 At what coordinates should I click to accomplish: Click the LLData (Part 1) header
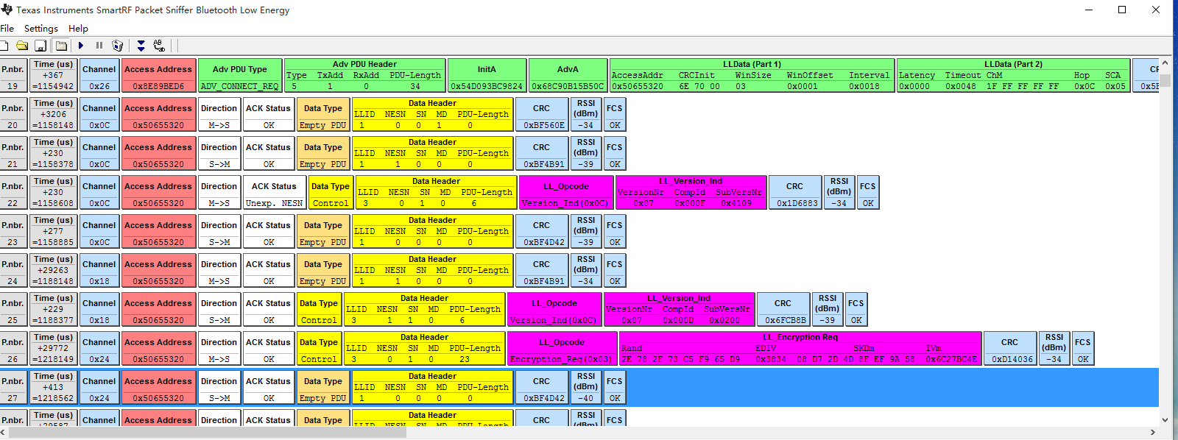click(752, 64)
